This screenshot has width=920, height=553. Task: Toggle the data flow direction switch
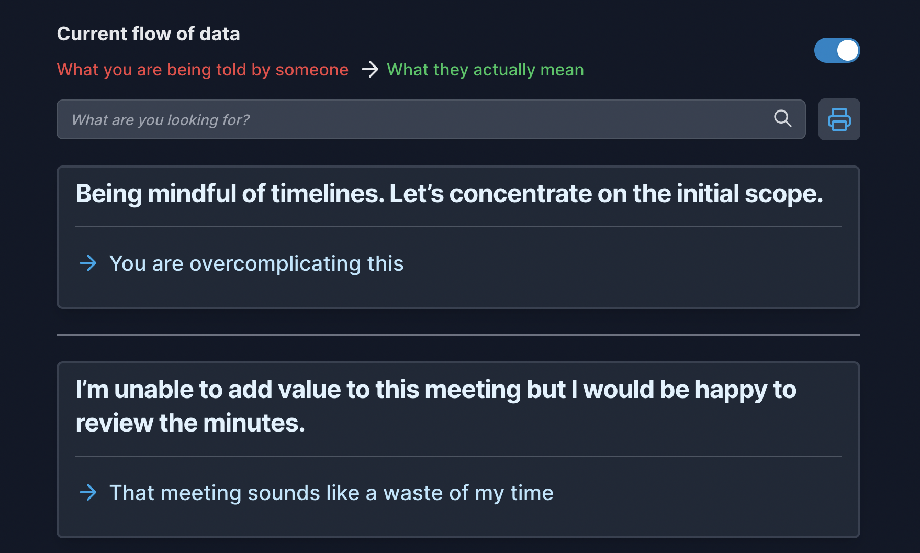(x=837, y=50)
